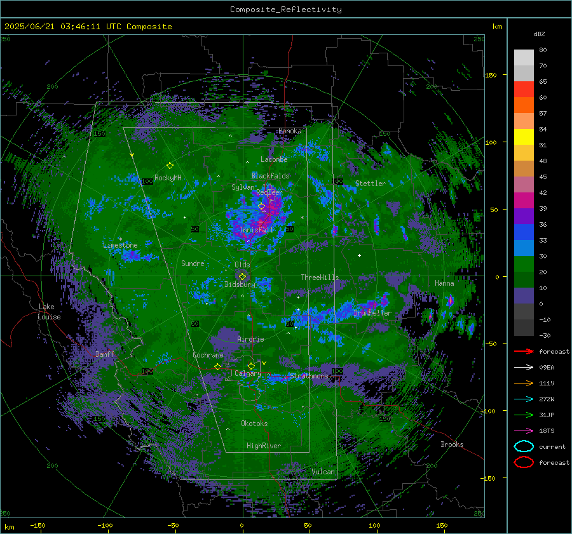The image size is (572, 534).
Task: Click the Brooks city label
Action: coord(452,444)
